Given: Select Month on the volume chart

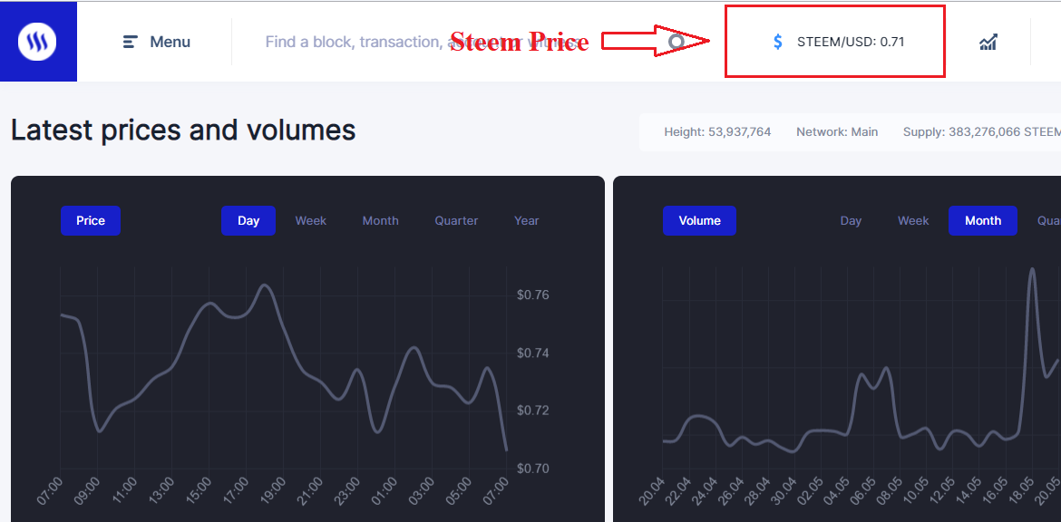Looking at the screenshot, I should tap(983, 220).
